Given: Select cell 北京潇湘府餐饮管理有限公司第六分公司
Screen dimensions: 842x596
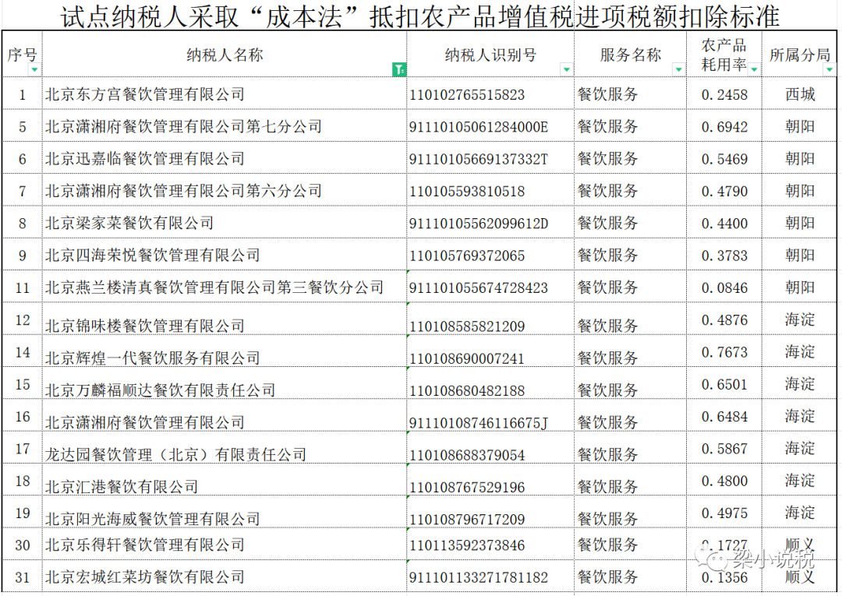Looking at the screenshot, I should [x=225, y=190].
